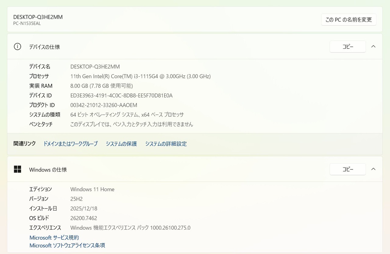Copy the デバイスの仕様 details
Screen dimensions: 390x254
(x=348, y=47)
